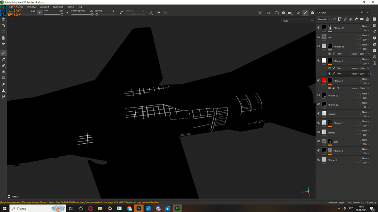Open the perspective view options icon
This screenshot has height=212, width=378.
277,13
